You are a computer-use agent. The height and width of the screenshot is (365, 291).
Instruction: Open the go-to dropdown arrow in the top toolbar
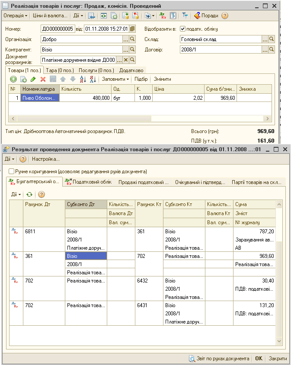tap(153, 16)
